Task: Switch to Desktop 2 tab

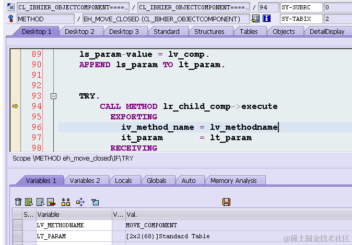Action: 79,32
